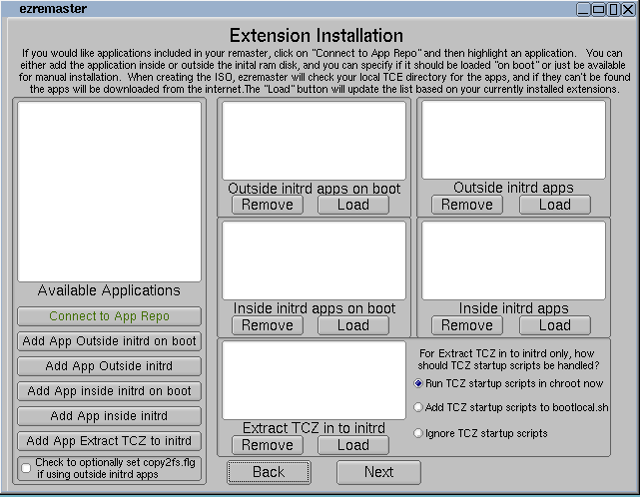
Task: Click the Extract TCZ in to initrd list box
Action: pyautogui.click(x=314, y=380)
